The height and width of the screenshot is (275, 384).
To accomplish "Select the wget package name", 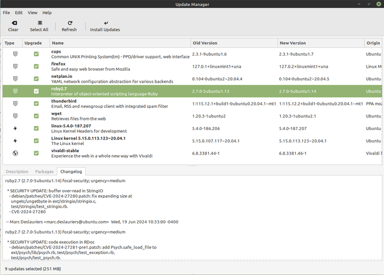I will click(x=56, y=113).
